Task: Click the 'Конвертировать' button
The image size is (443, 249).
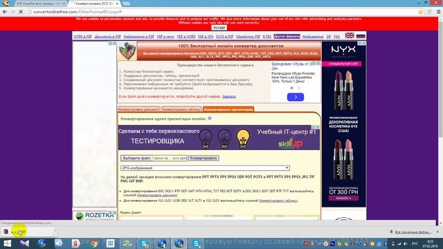Action: tap(204, 158)
